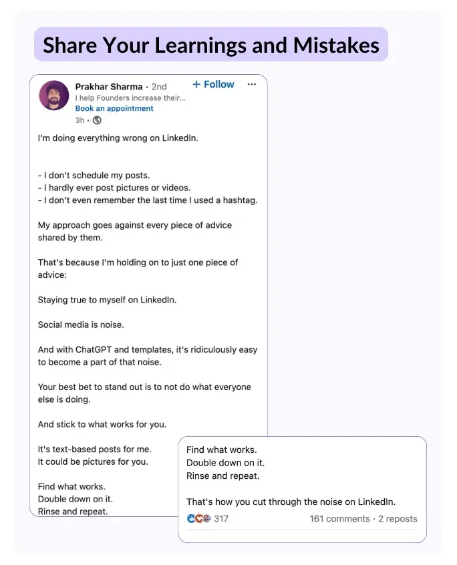This screenshot has height=565, width=457.
Task: Open post options via the ellipsis icon
Action: [x=252, y=84]
